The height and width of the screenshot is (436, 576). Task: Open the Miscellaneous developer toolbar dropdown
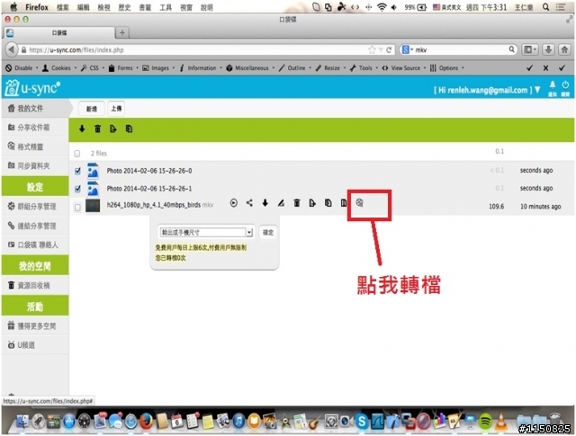(251, 68)
